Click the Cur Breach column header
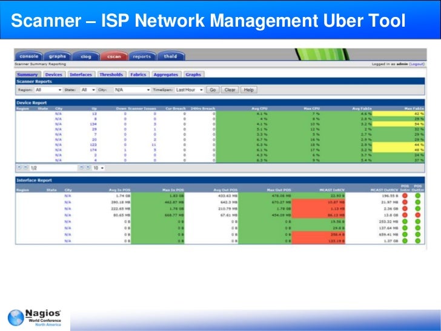The width and height of the screenshot is (441, 331). pos(176,109)
